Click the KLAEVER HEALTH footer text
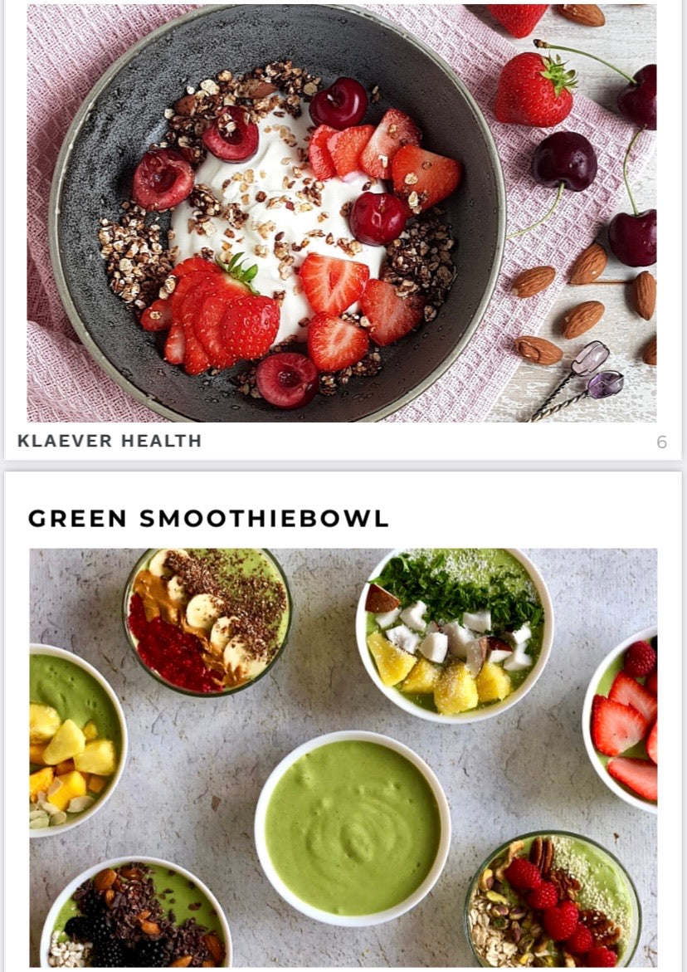Screen dimensions: 687x972 [x=110, y=441]
